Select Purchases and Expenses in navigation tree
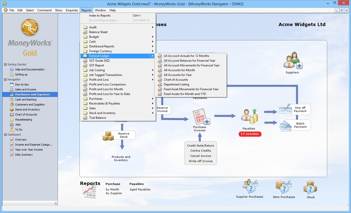The image size is (351, 213). (x=30, y=94)
